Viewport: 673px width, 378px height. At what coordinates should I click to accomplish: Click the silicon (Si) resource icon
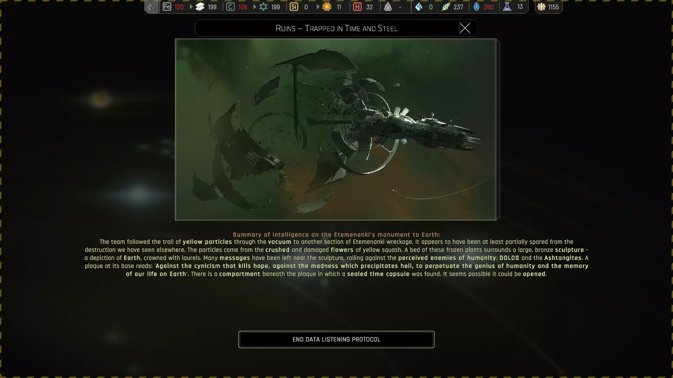click(x=294, y=7)
